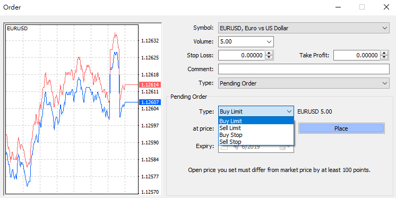Click the red ask price label 1.12614
This screenshot has height=198, width=396.
tap(150, 84)
